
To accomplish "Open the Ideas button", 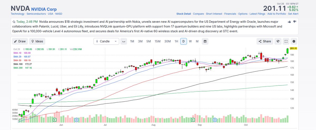I will click(37, 41).
